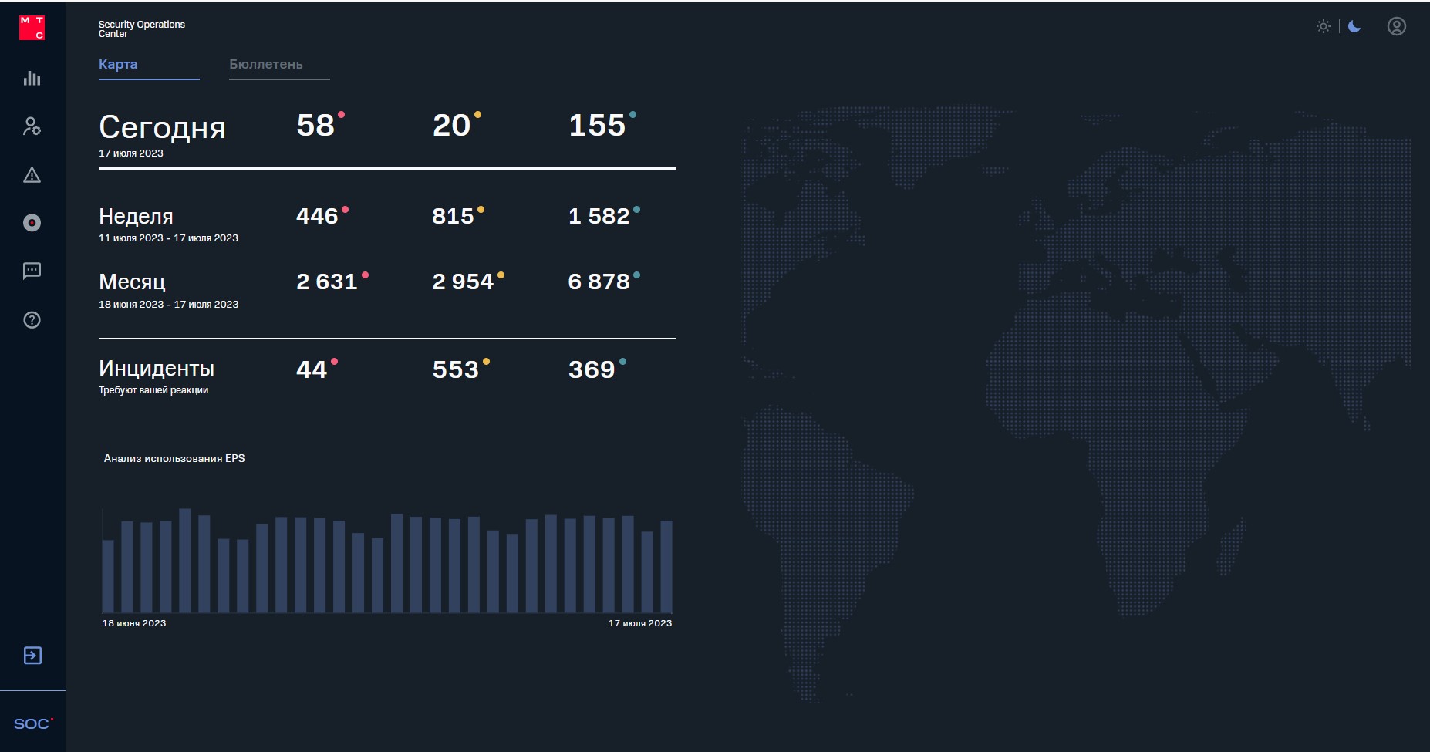The height and width of the screenshot is (752, 1430).
Task: Open the 553 medium incidents count
Action: click(x=456, y=369)
